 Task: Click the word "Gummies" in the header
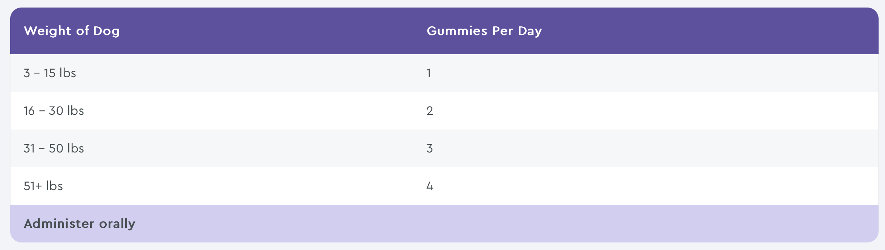pyautogui.click(x=457, y=31)
